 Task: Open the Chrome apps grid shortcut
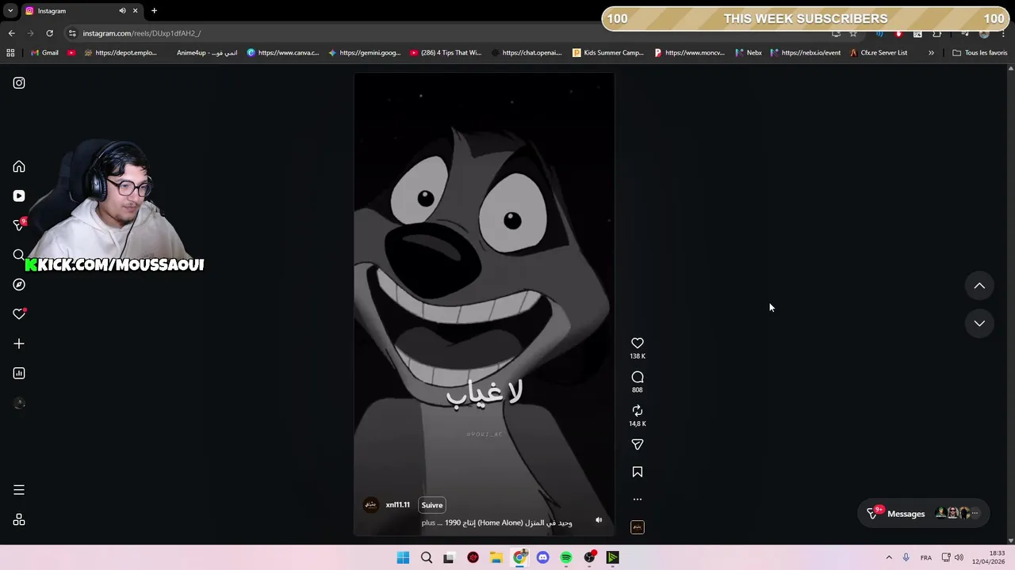pyautogui.click(x=10, y=53)
